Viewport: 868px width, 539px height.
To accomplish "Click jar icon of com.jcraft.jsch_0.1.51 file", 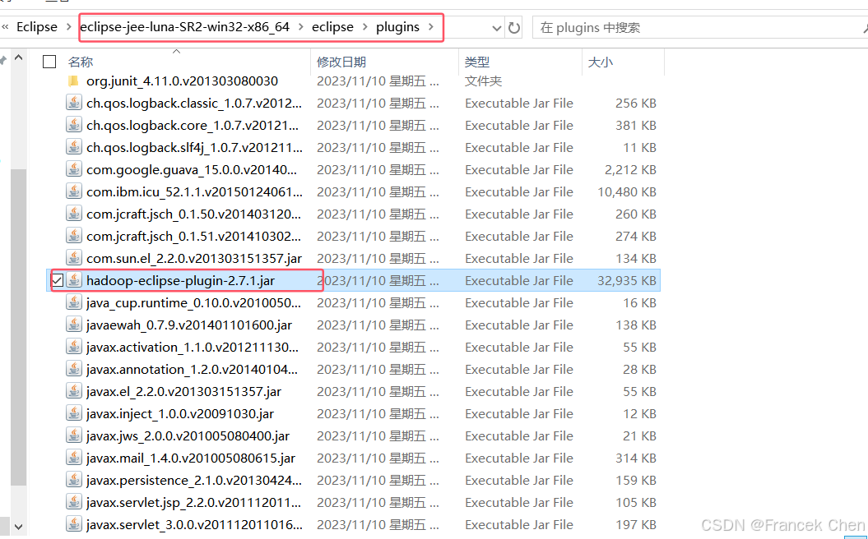I will pos(73,236).
